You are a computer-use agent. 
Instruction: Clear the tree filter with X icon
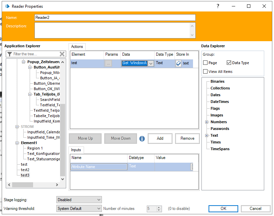click(62, 54)
